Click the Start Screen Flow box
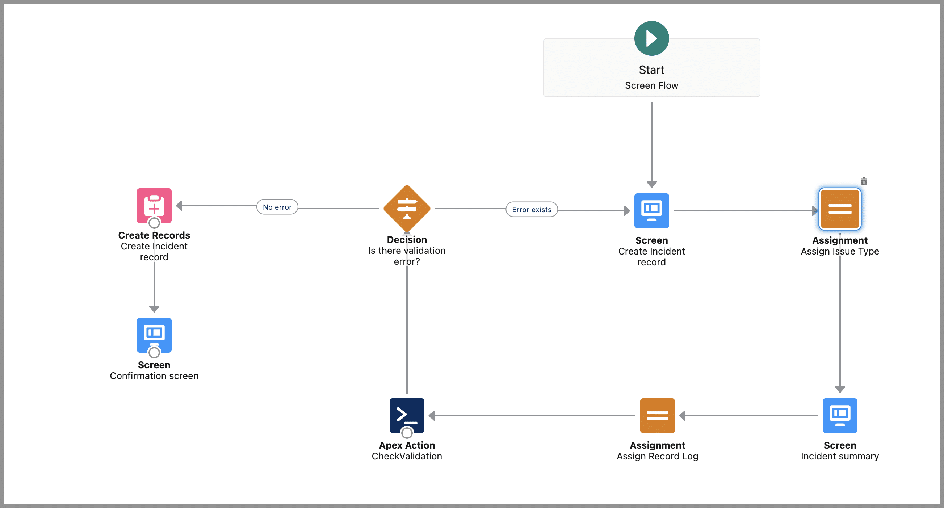Viewport: 944px width, 508px height. (651, 68)
